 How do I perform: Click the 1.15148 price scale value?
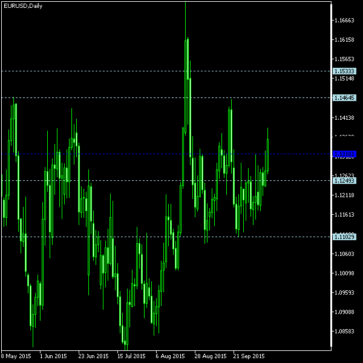point(344,79)
